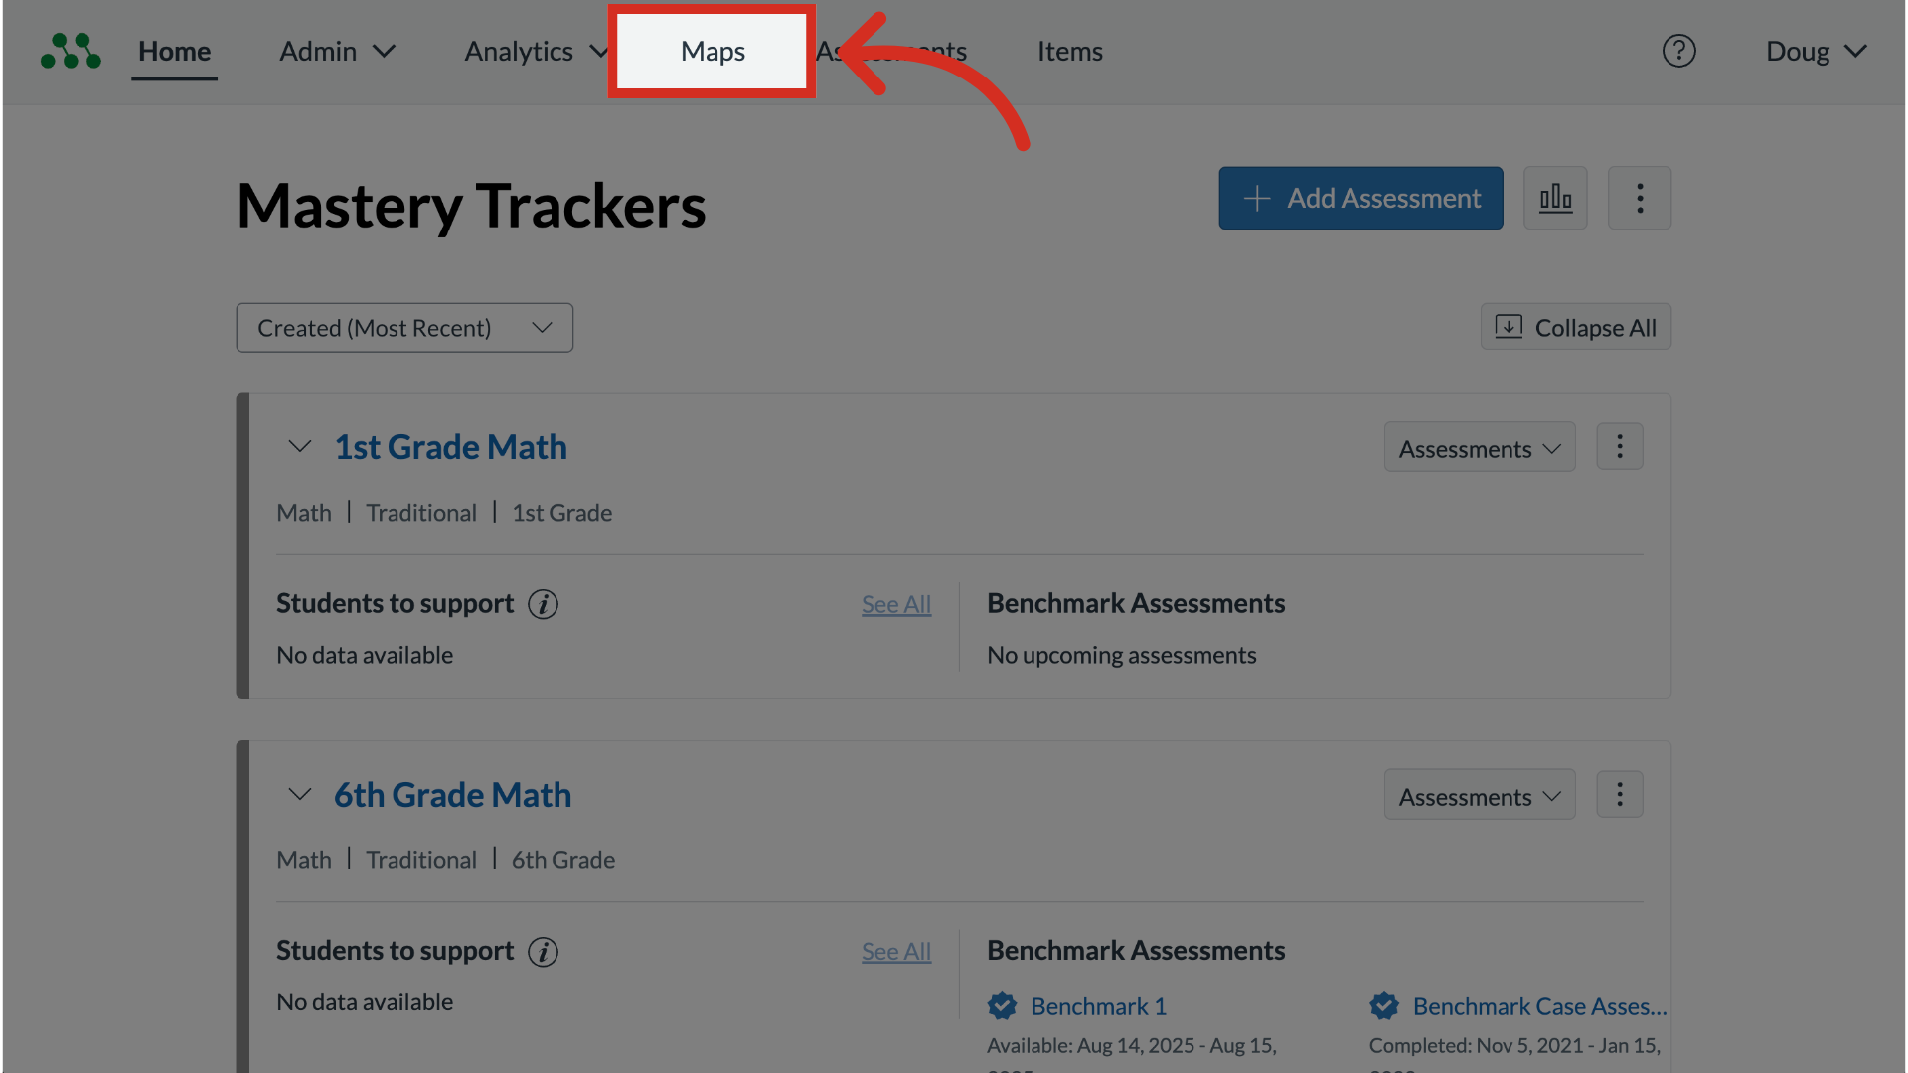Expand the Admin menu
The height and width of the screenshot is (1073, 1908).
[337, 51]
